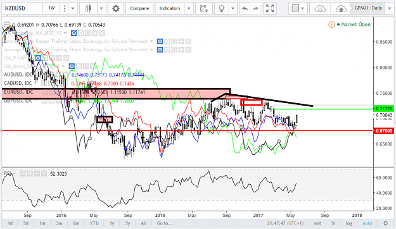Select chart layout square icon
The image size is (396, 229).
point(295,8)
